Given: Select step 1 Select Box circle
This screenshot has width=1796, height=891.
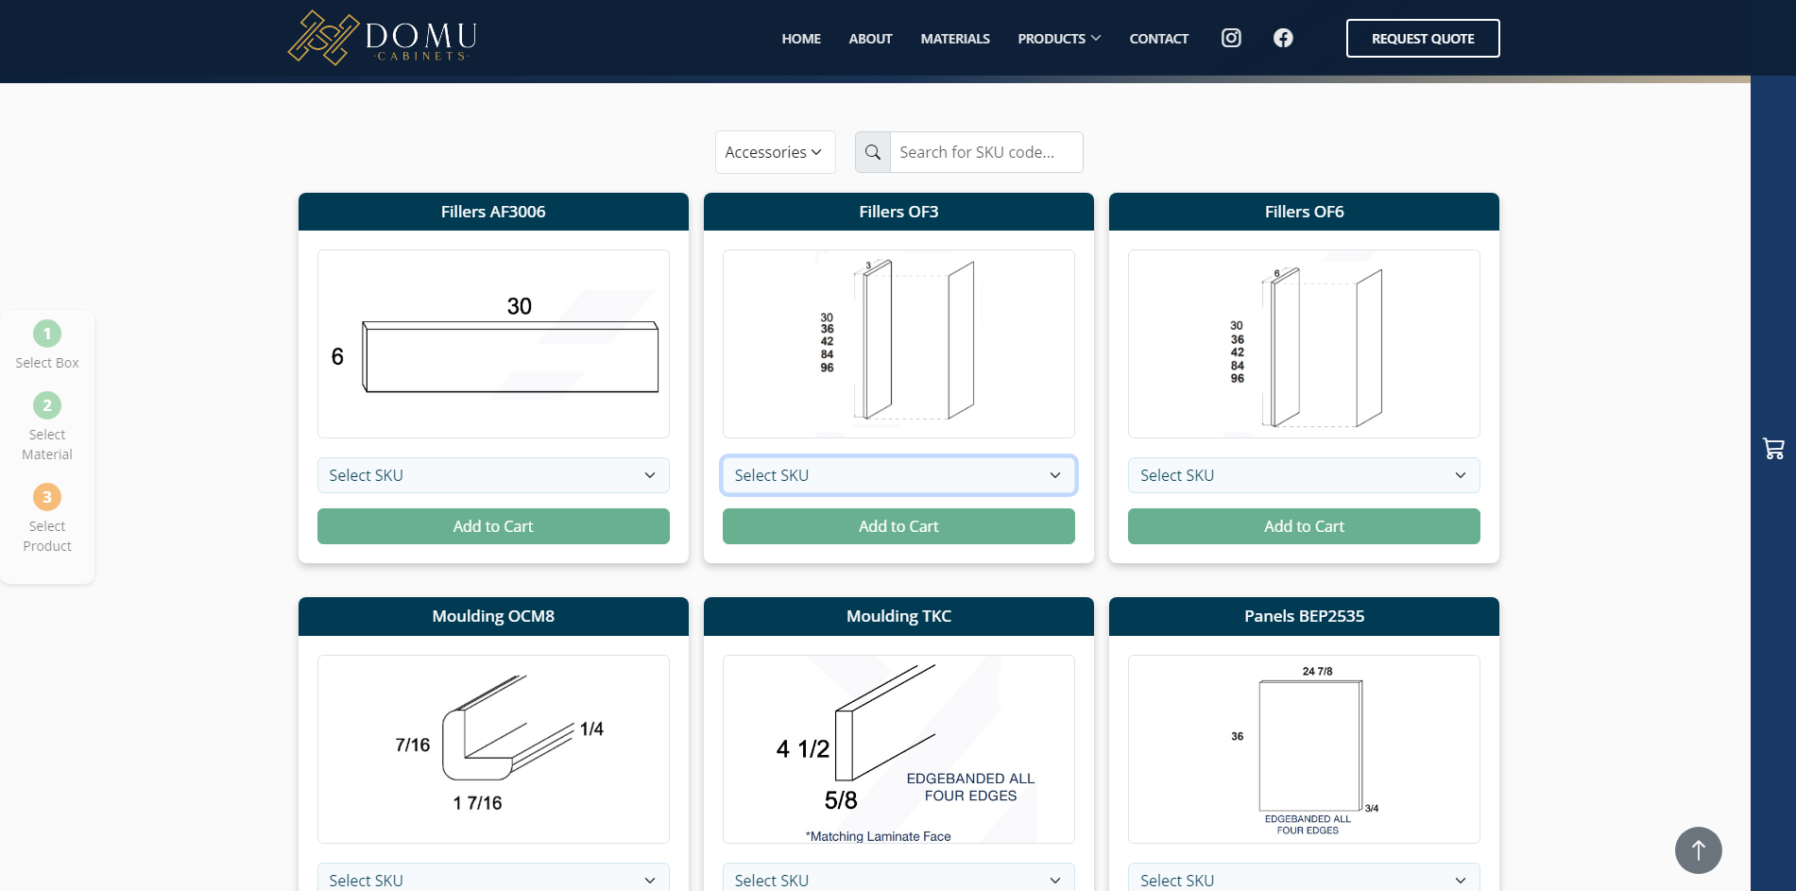Looking at the screenshot, I should coord(47,334).
